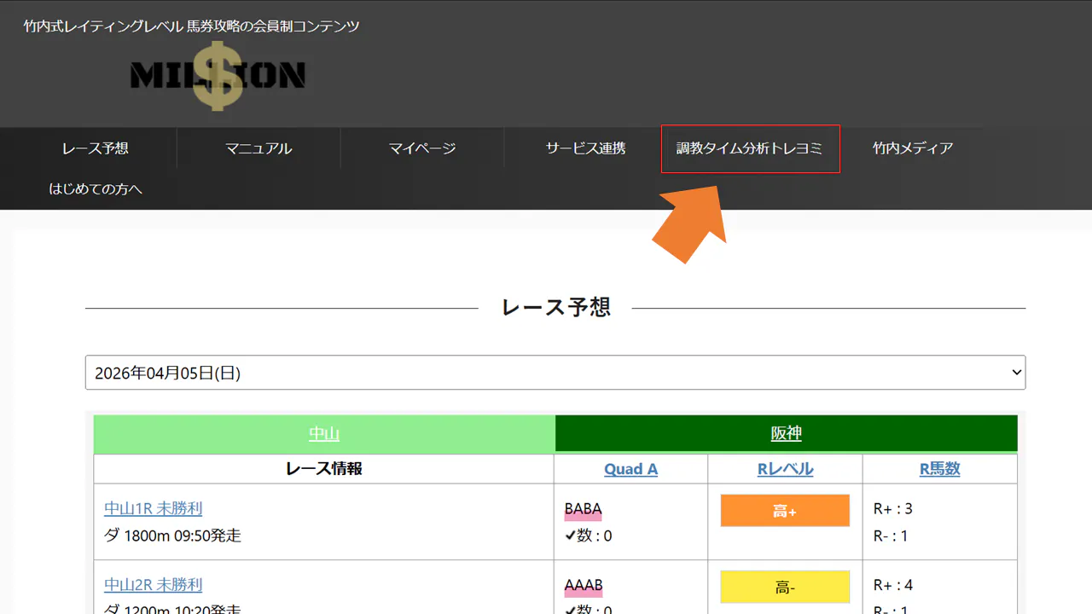Select サービス連携 in the nav bar
The height and width of the screenshot is (614, 1092).
coord(585,148)
